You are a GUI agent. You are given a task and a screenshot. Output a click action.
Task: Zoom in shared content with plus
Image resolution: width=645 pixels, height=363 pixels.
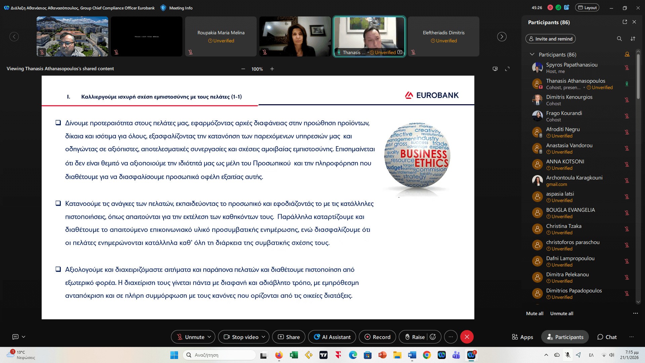tap(272, 69)
